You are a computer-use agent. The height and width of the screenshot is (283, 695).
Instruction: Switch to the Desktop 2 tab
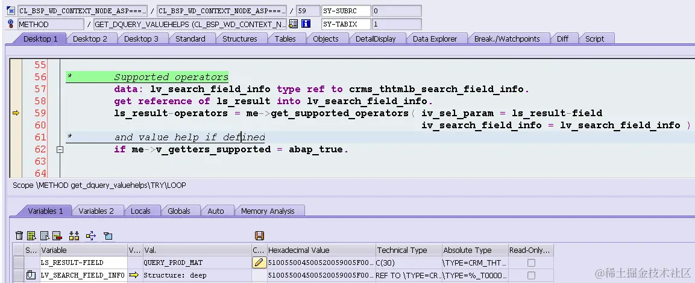click(x=90, y=39)
